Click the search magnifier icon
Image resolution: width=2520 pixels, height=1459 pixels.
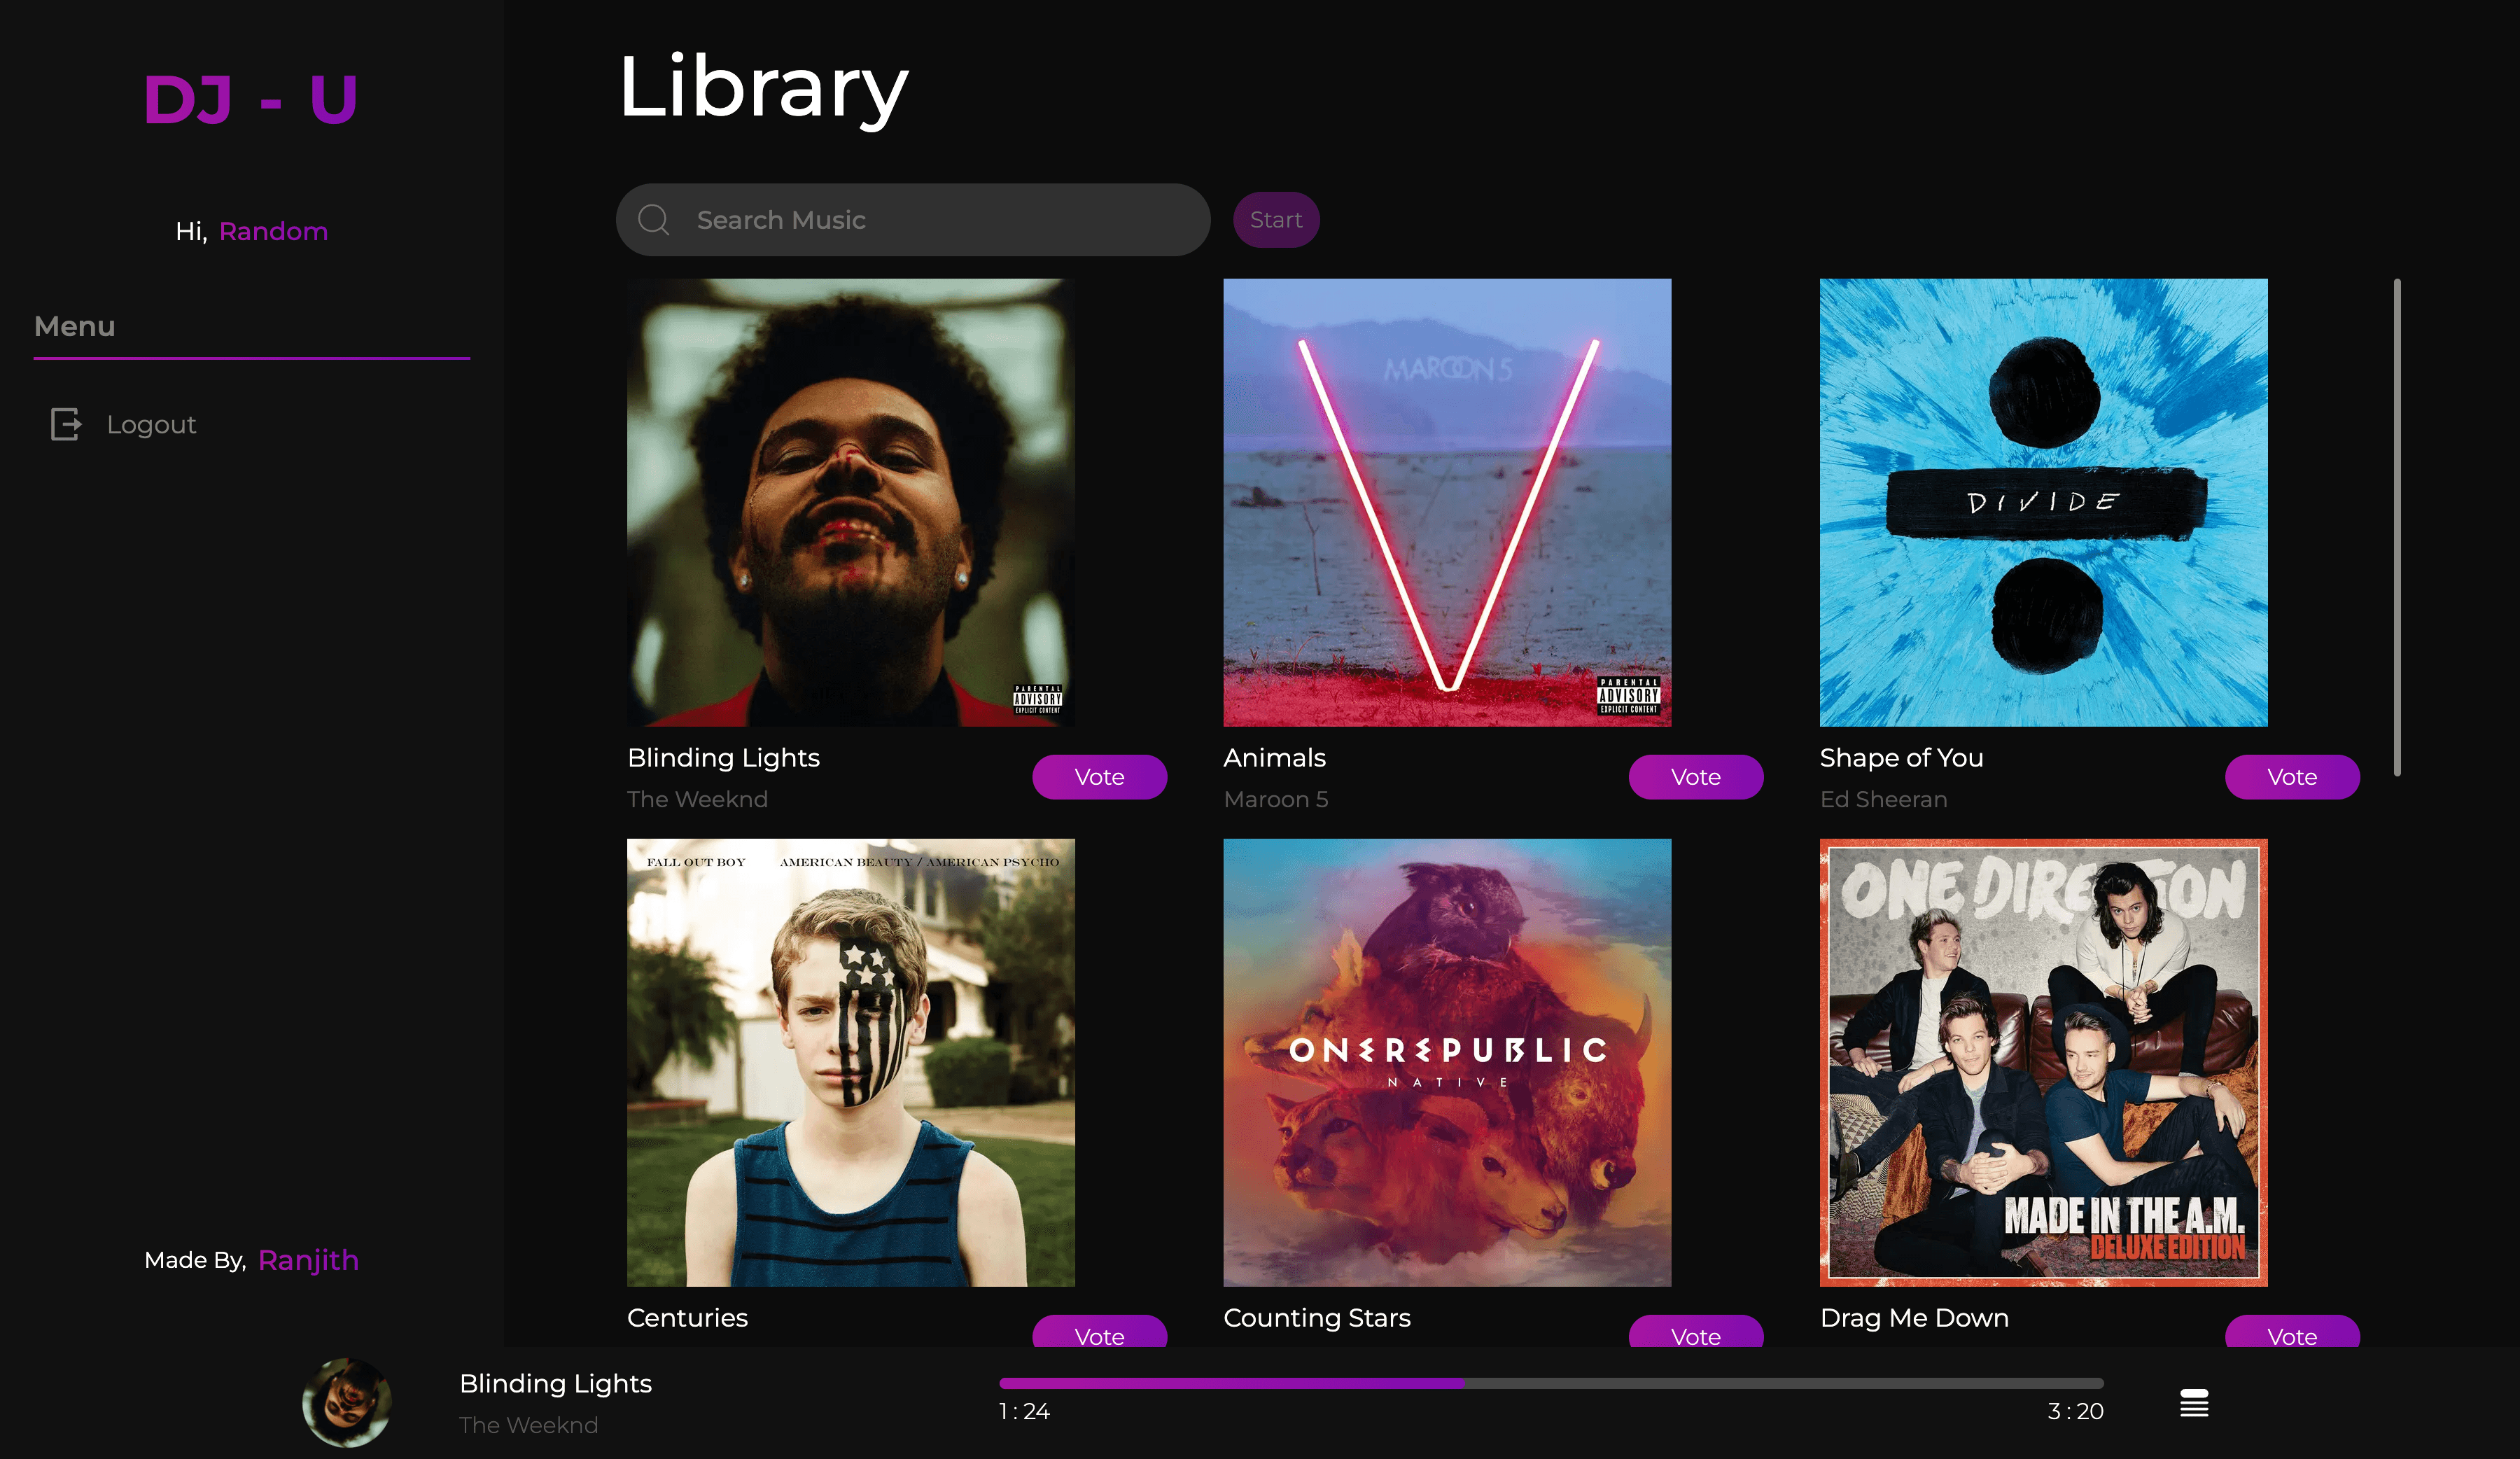654,220
